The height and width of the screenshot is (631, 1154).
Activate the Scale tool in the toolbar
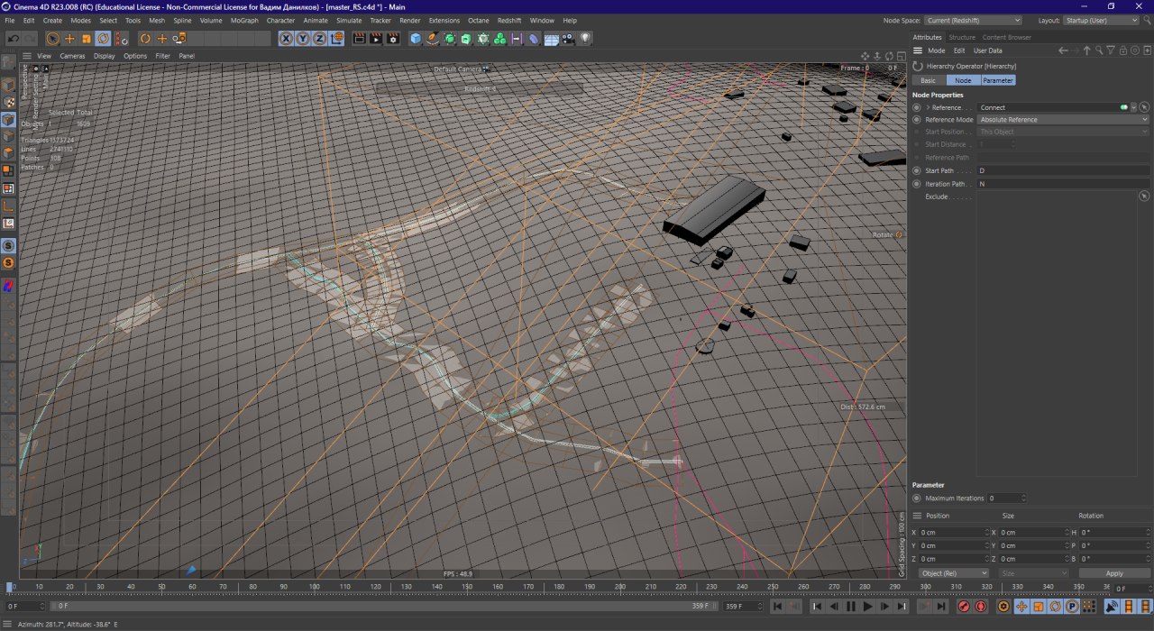pos(87,39)
